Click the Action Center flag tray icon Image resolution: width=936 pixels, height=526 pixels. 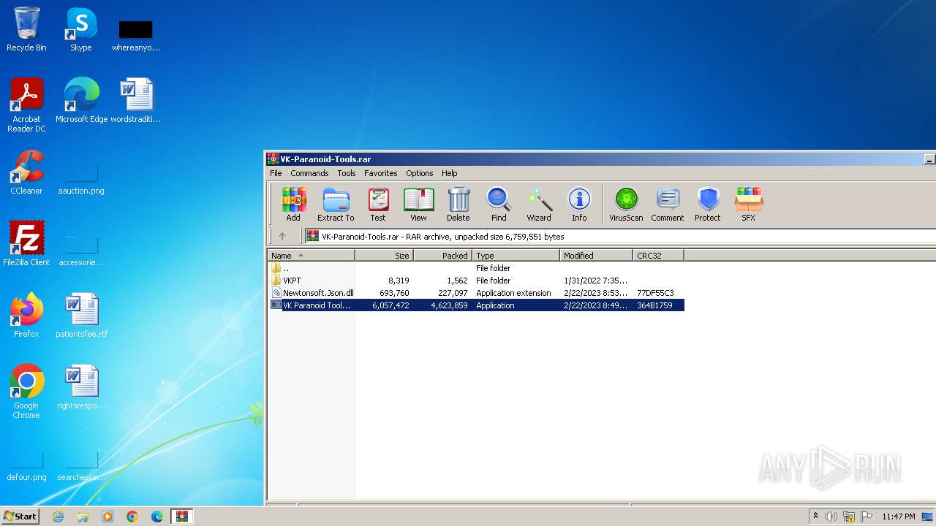click(866, 517)
